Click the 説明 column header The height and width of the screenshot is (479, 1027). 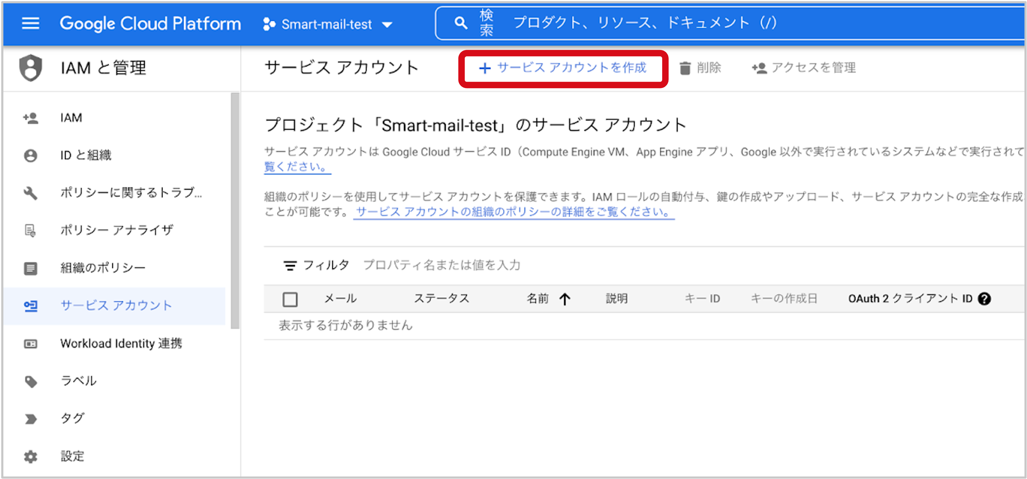click(x=617, y=298)
